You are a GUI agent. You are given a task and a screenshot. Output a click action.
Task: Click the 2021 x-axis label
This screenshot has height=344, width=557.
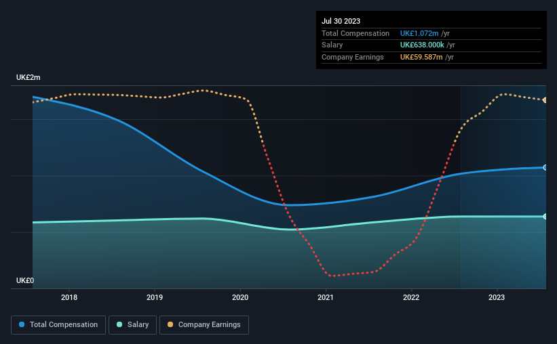click(326, 297)
